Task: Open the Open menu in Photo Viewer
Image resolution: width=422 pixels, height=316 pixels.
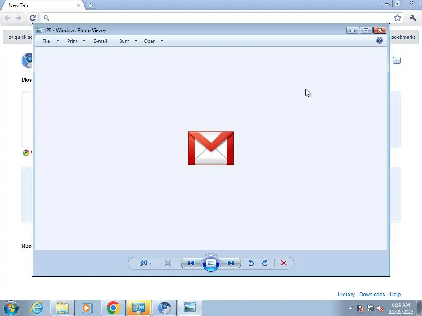Action: point(150,41)
